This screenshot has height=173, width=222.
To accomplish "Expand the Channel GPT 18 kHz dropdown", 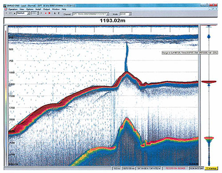I will 108,14.
